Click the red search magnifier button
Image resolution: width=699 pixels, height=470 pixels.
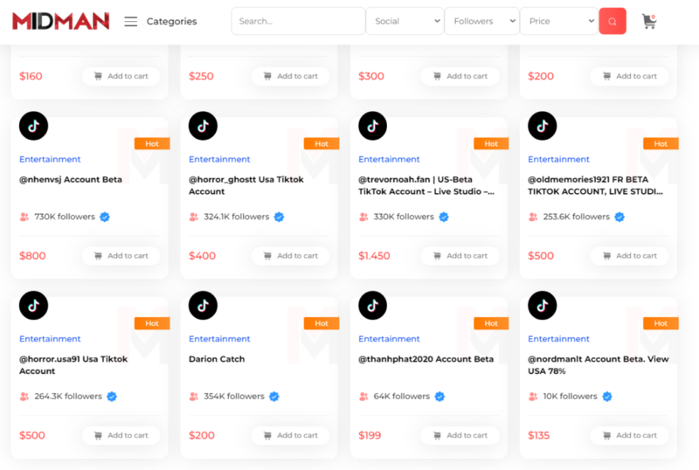click(x=612, y=21)
